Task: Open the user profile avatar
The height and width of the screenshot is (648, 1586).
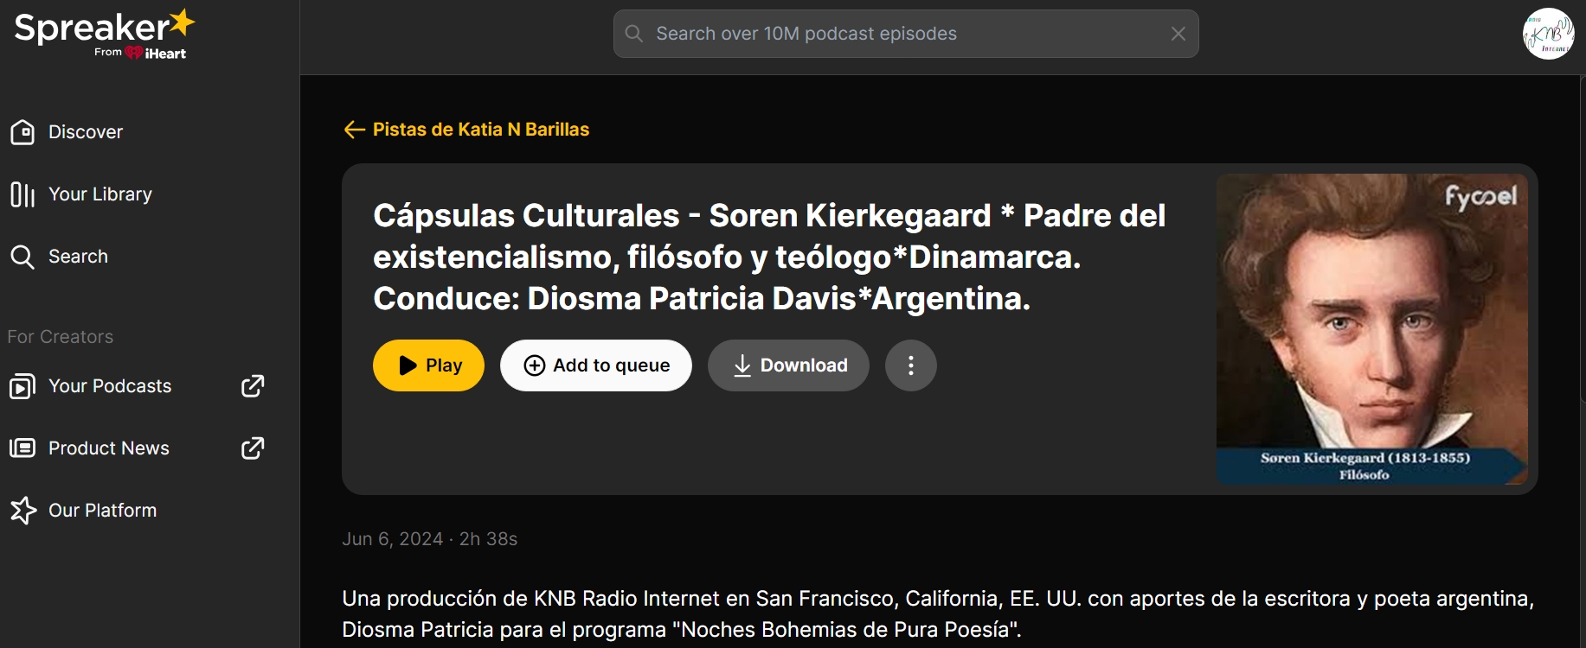Action: click(1549, 34)
